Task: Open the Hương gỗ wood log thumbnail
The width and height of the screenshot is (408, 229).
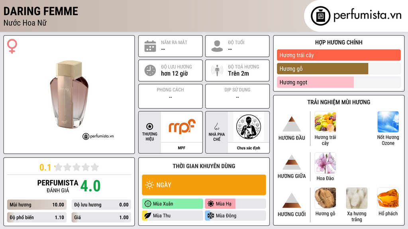Action: coord(325,198)
